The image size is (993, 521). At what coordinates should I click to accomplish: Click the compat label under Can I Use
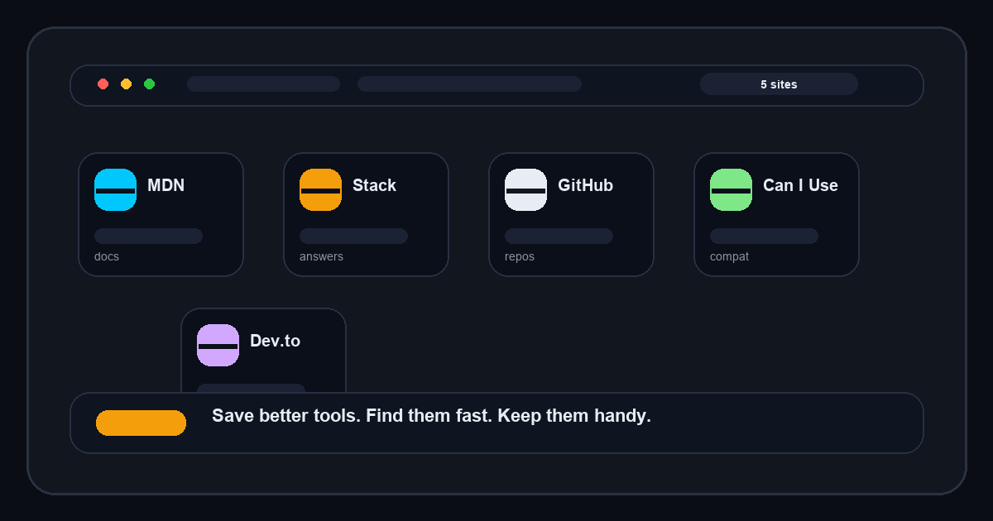coord(729,256)
